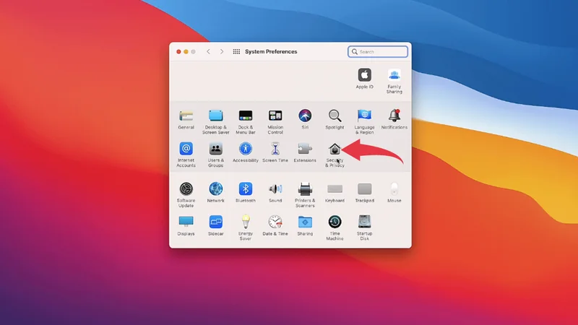
Task: Open Software Update pane
Action: 186,189
